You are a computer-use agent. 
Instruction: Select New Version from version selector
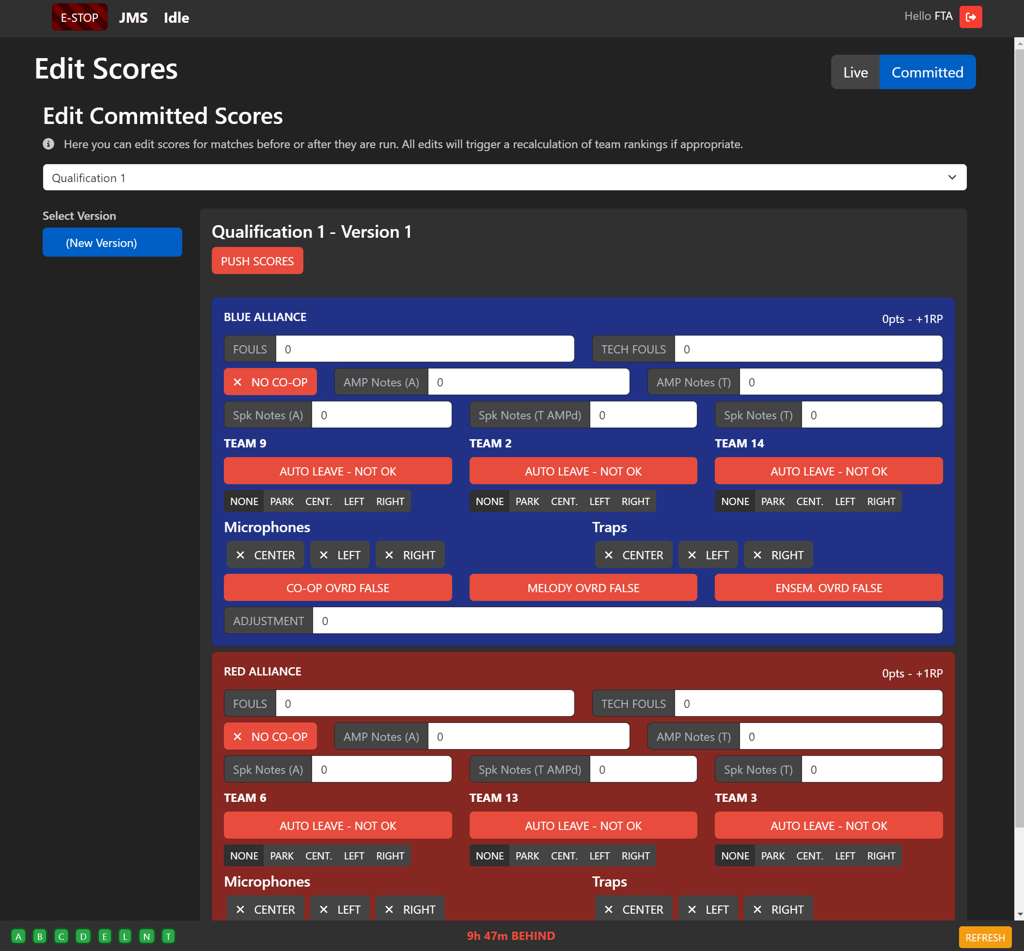click(x=101, y=242)
